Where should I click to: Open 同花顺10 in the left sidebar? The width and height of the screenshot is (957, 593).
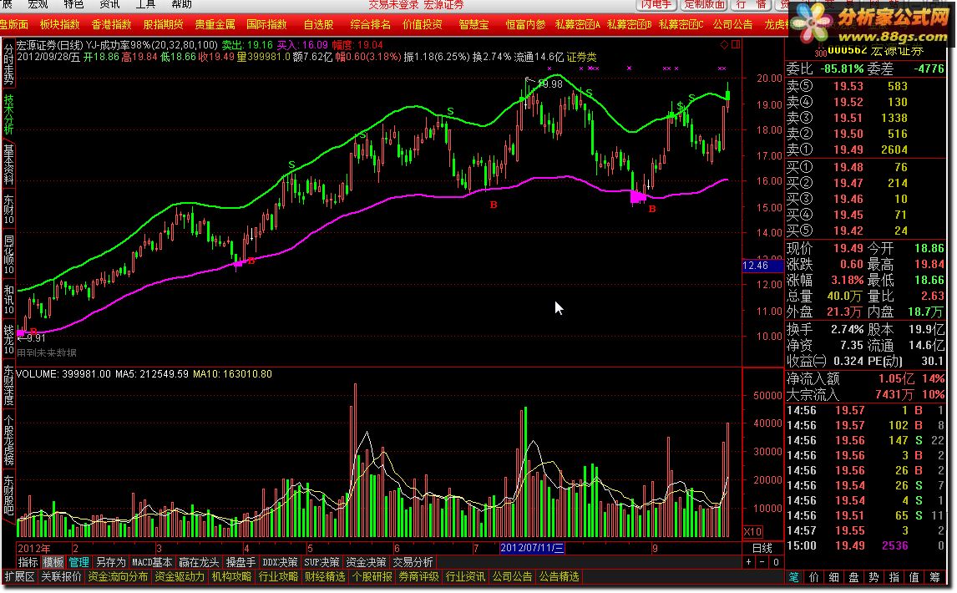[x=8, y=255]
